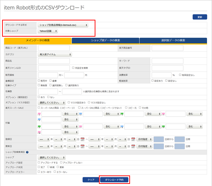Click the 更新 button at top right
This screenshot has height=186, width=212.
pos(200,17)
